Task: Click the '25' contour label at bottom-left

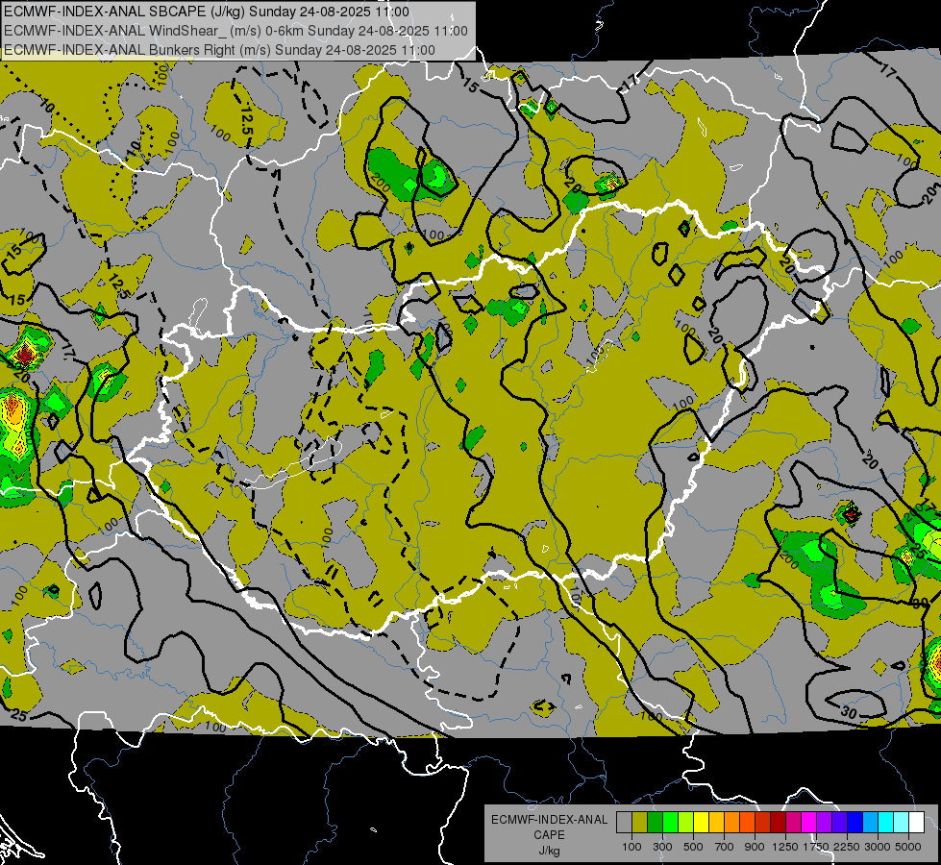Action: [18, 715]
